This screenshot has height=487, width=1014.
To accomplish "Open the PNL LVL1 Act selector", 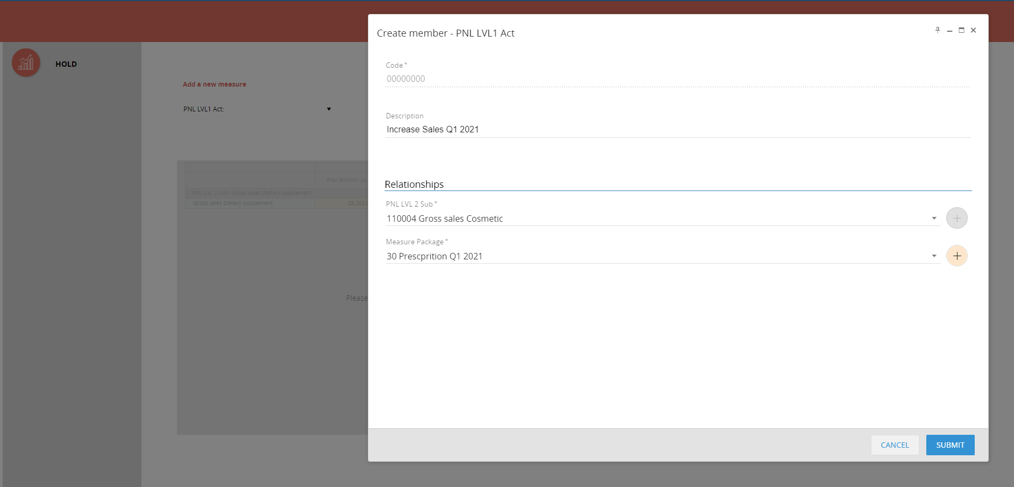I will tap(329, 109).
